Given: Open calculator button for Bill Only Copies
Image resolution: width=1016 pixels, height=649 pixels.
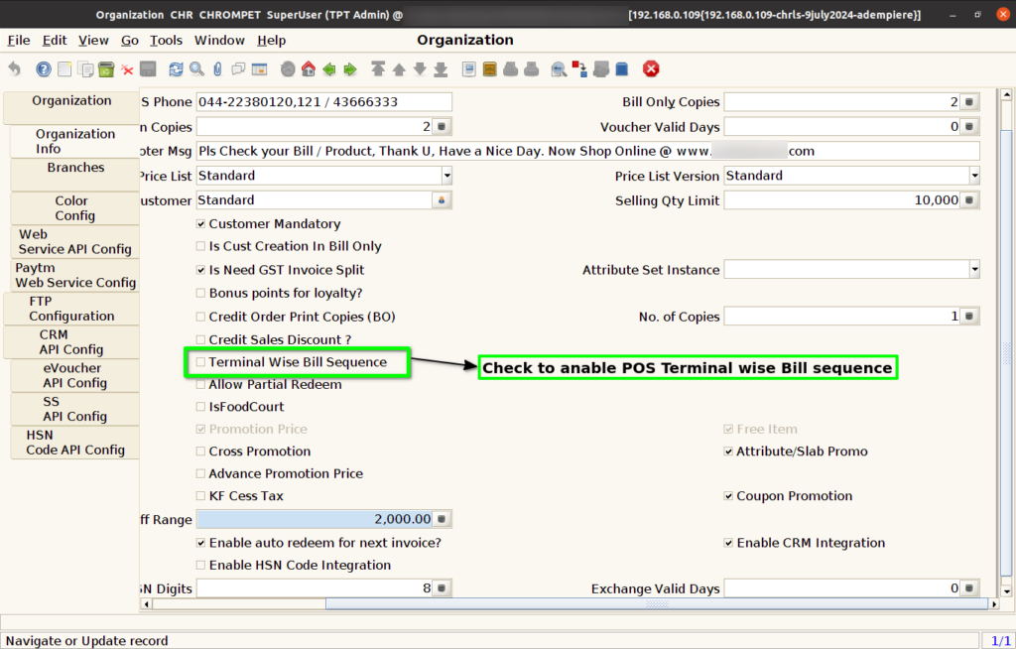Looking at the screenshot, I should pyautogui.click(x=969, y=102).
